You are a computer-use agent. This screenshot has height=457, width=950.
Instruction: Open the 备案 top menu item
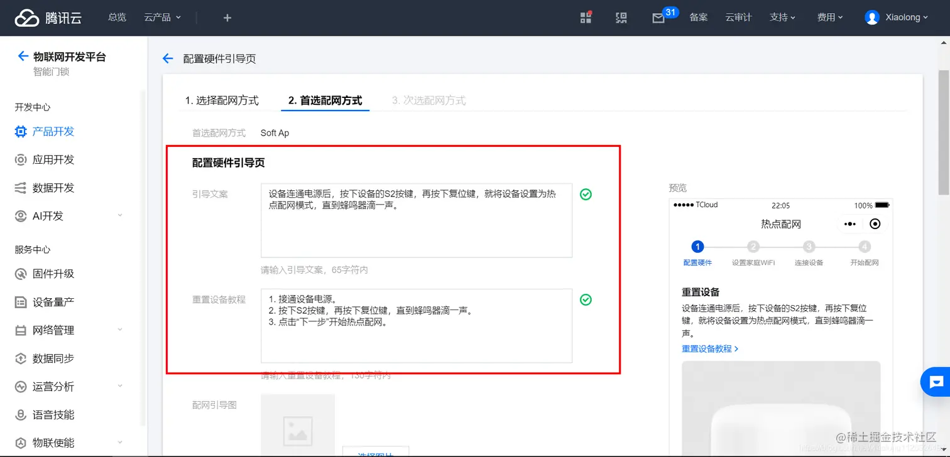point(699,18)
